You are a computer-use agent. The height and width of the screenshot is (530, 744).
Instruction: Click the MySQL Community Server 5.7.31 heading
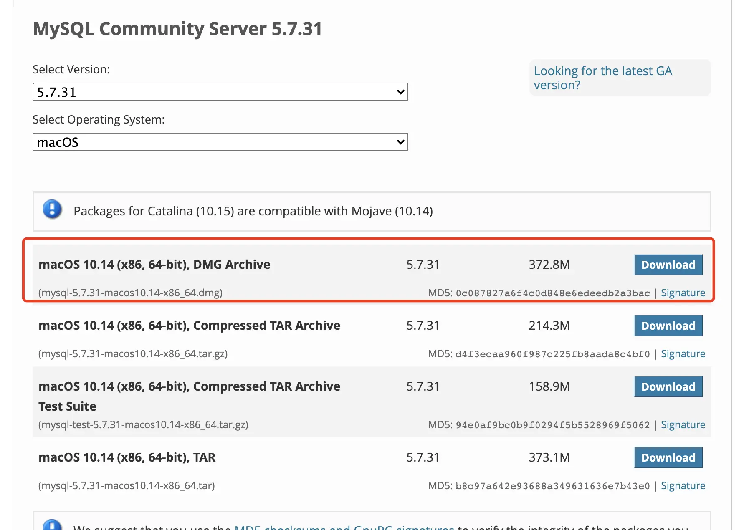pyautogui.click(x=177, y=29)
